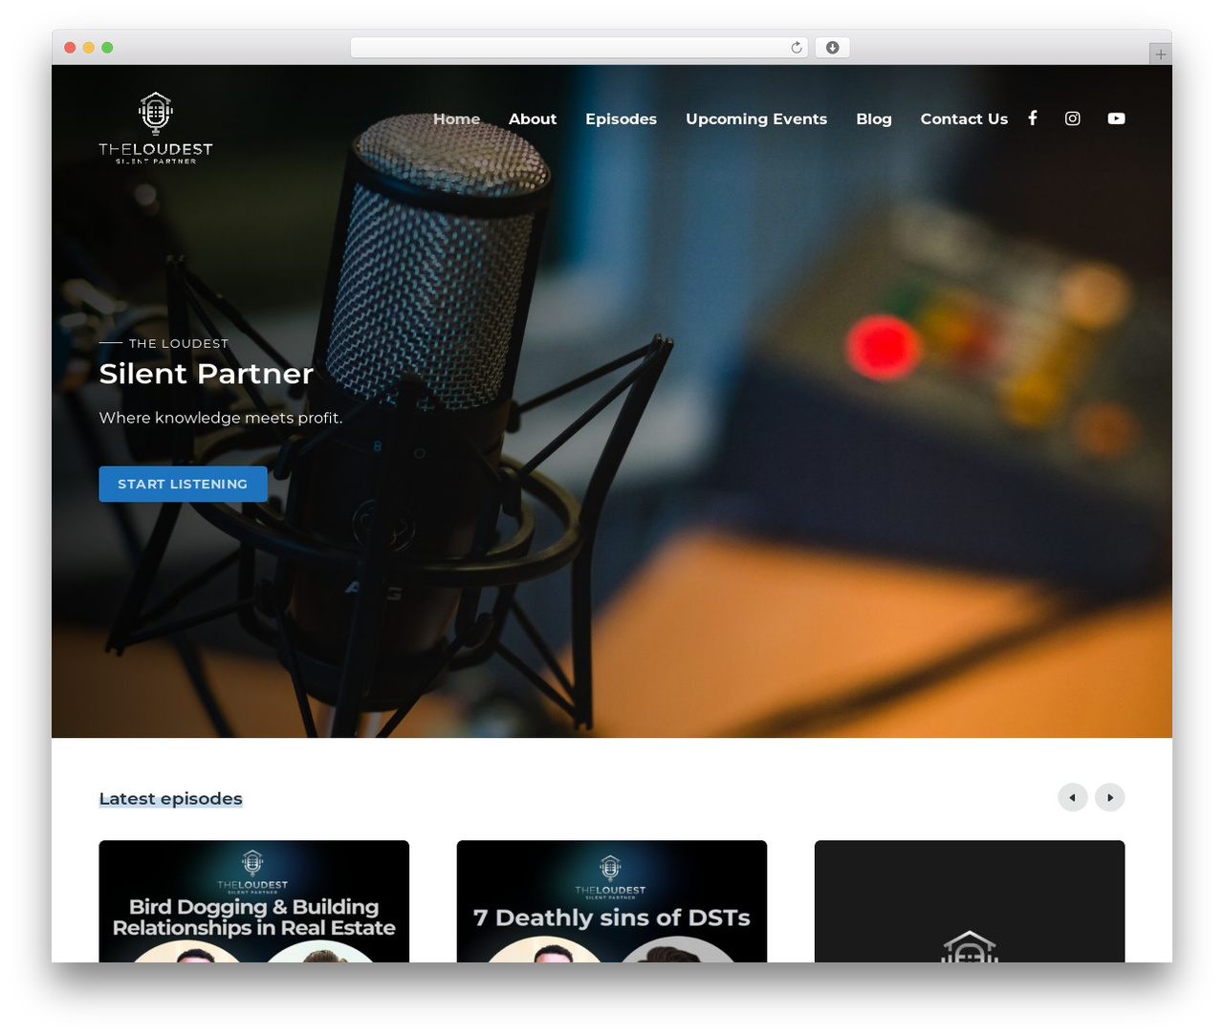
Task: Open the third episode card with placeholder logo
Action: (970, 901)
